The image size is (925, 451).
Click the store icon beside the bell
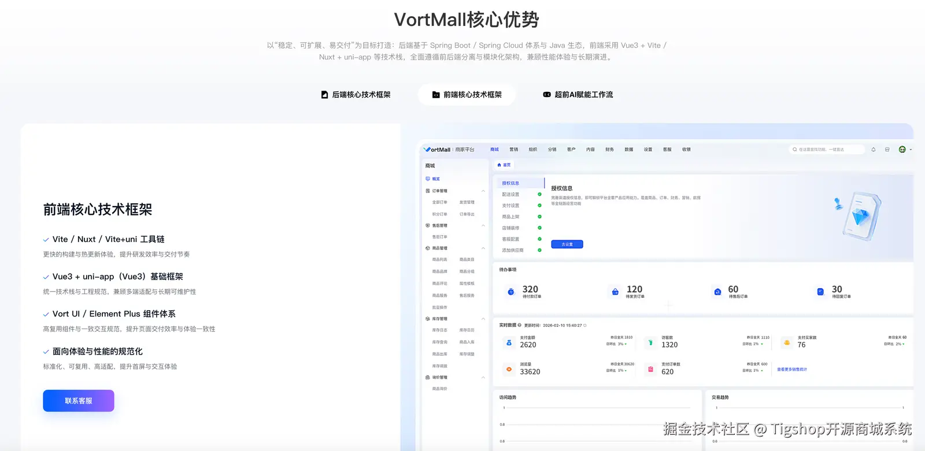(x=887, y=150)
